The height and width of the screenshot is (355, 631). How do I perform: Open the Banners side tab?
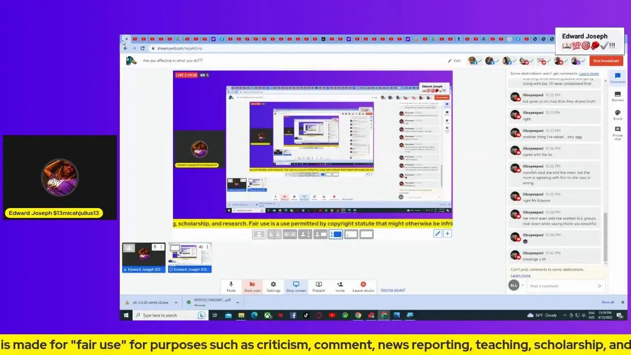click(x=617, y=96)
